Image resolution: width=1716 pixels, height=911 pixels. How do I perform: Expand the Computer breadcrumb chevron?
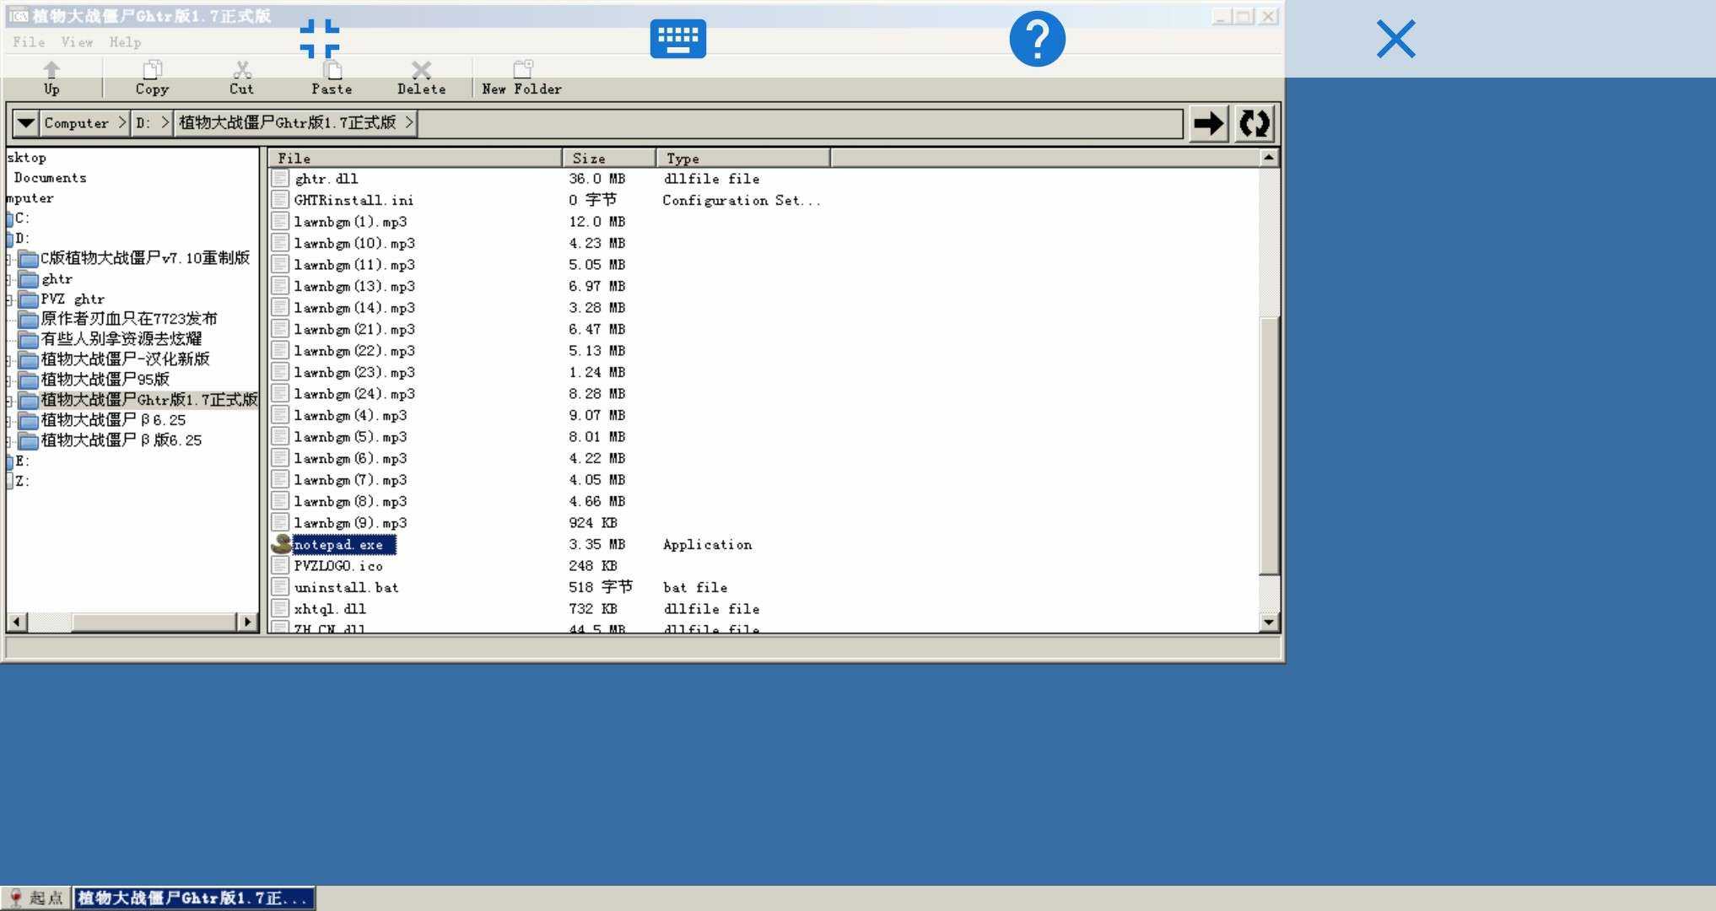[x=122, y=123]
